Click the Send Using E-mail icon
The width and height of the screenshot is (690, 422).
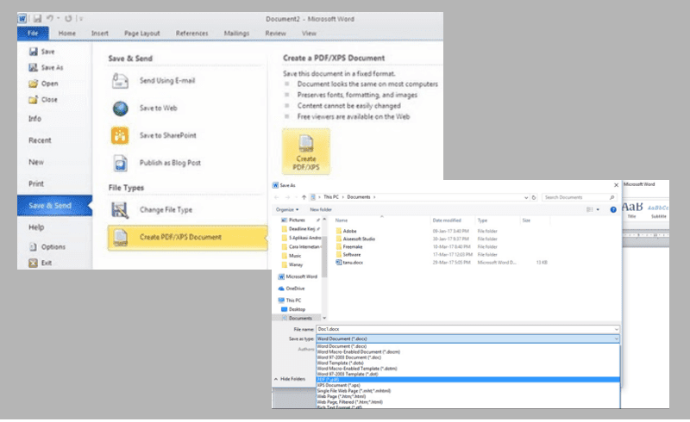(x=120, y=81)
